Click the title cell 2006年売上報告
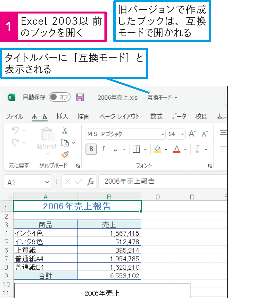The image size is (258, 298). (x=77, y=206)
